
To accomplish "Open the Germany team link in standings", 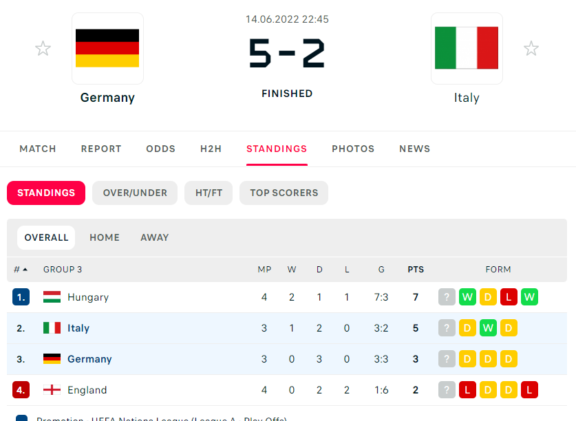I will click(89, 359).
